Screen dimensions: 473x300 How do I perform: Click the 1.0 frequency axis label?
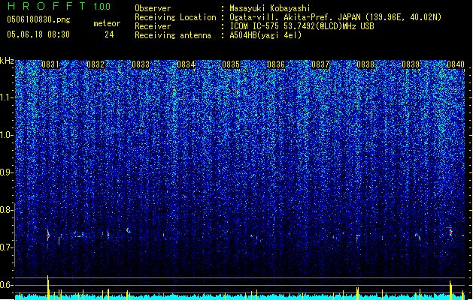[x=6, y=136]
